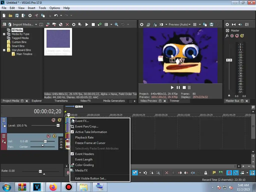Start media preview play in Project Media toolbar

[x=87, y=24]
